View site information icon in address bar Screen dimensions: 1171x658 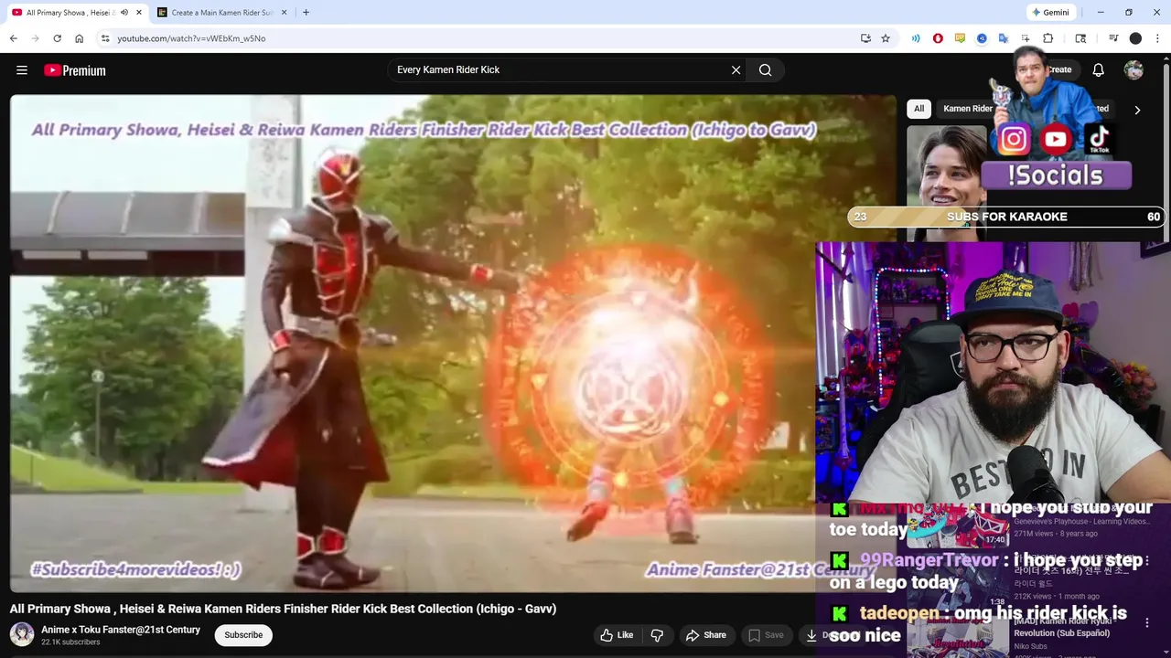pos(105,38)
